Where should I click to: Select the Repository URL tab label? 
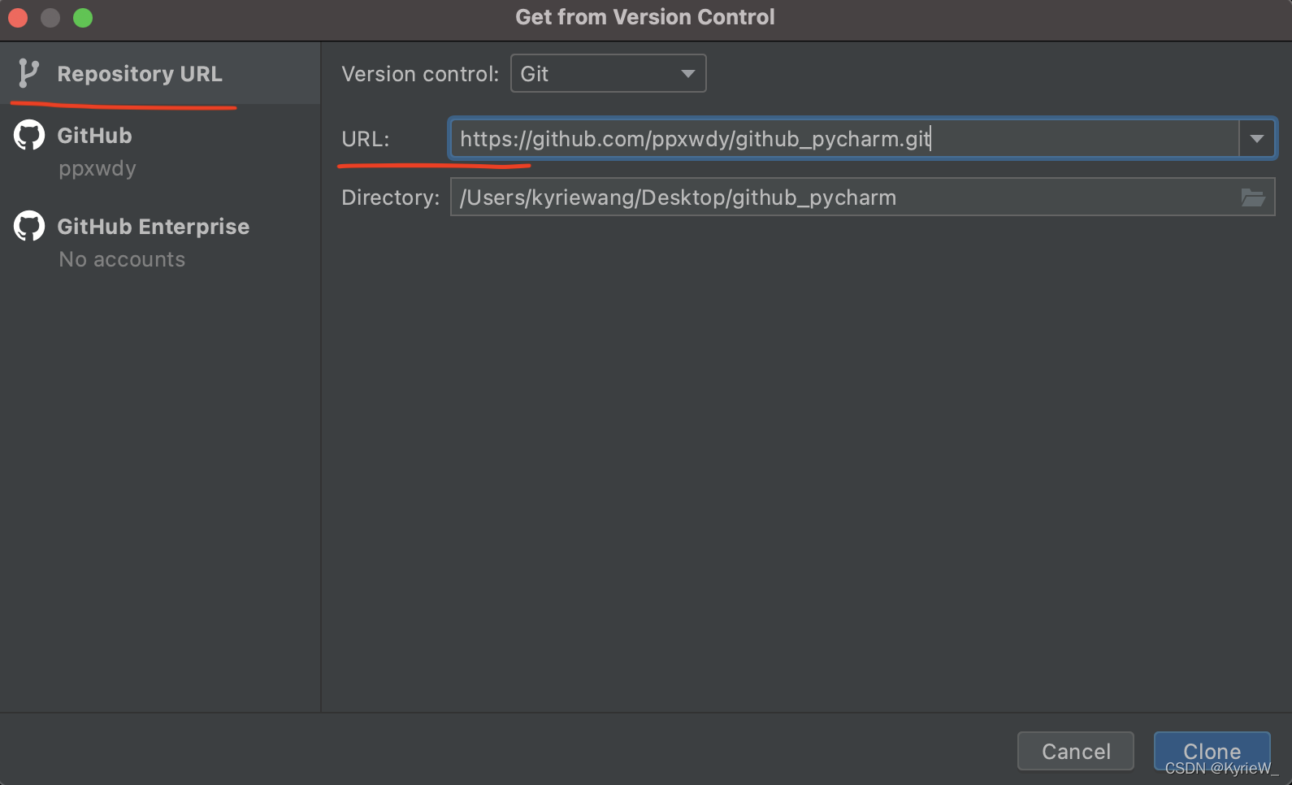[139, 74]
